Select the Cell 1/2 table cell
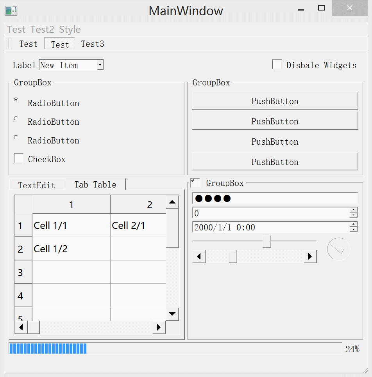Viewport: 372px width, 377px height. (x=72, y=249)
